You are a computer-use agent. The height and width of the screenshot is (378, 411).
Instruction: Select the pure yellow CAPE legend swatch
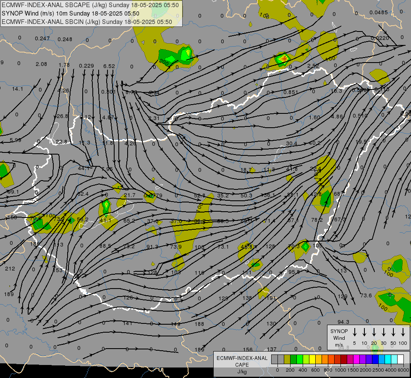click(x=312, y=360)
